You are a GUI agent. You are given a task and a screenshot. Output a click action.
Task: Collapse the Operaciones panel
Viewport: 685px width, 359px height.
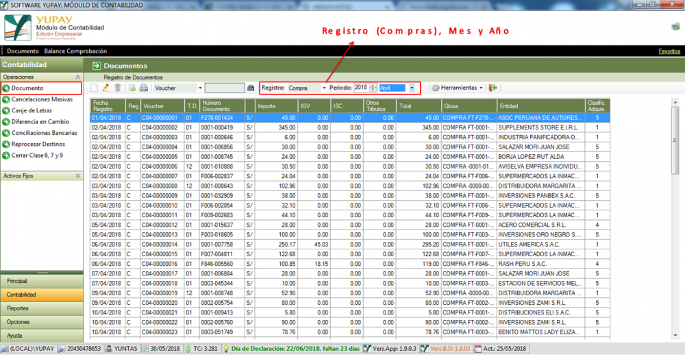tap(78, 77)
